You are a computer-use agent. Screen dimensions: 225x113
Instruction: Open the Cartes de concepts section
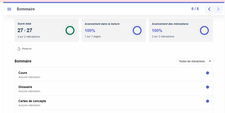pyautogui.click(x=32, y=101)
